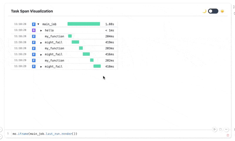Expand the hello span
The width and height of the screenshot is (235, 141).
[x=41, y=30]
